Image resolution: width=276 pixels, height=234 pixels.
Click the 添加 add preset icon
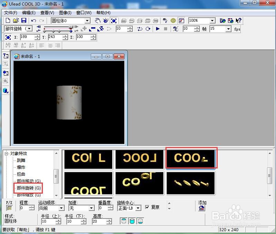201,208
